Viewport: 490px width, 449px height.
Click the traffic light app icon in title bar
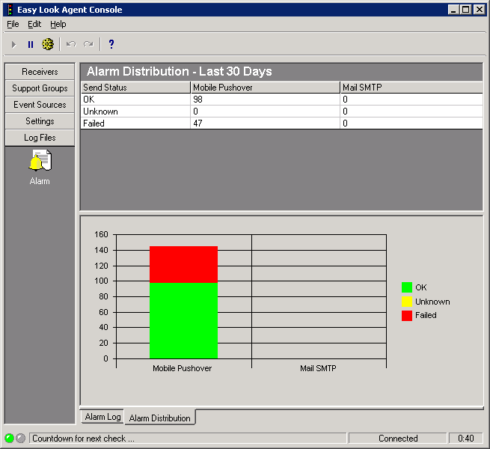click(10, 10)
